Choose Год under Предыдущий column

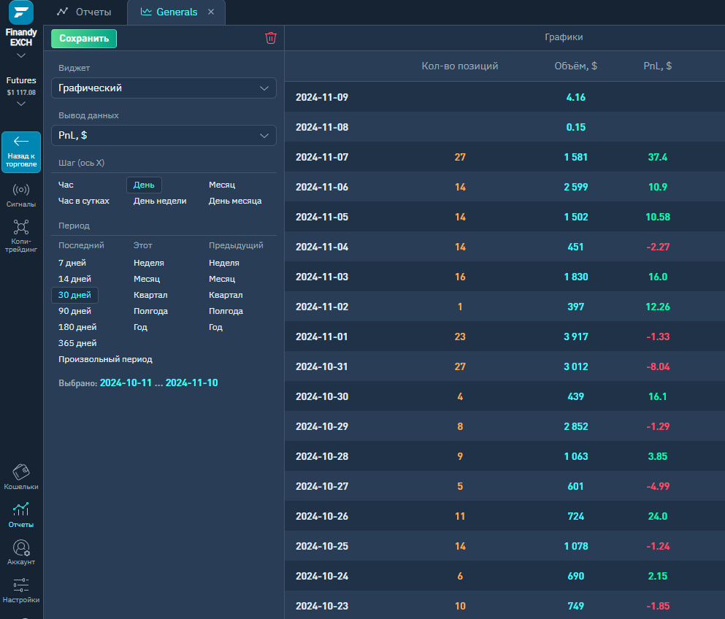pos(215,327)
